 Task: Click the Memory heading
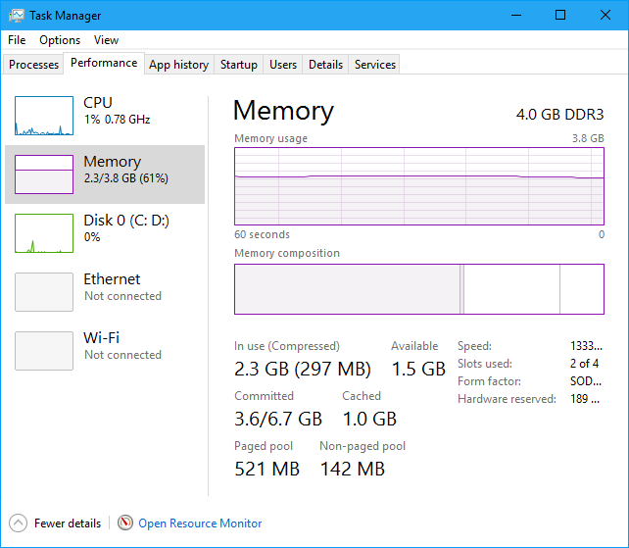click(283, 111)
